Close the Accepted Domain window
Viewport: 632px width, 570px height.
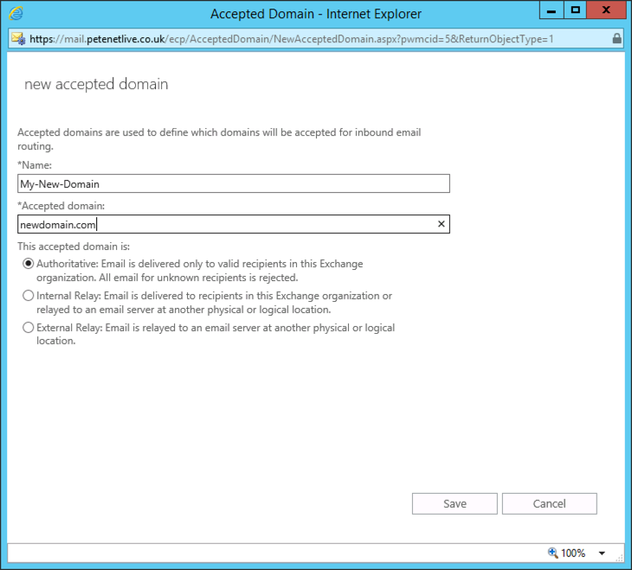pyautogui.click(x=606, y=10)
